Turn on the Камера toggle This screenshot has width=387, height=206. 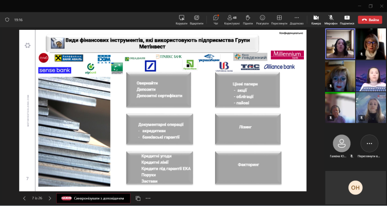pos(316,19)
